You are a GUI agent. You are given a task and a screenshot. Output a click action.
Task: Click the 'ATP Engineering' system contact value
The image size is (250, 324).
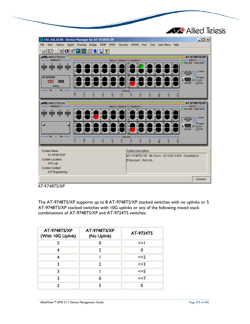pyautogui.click(x=57, y=172)
